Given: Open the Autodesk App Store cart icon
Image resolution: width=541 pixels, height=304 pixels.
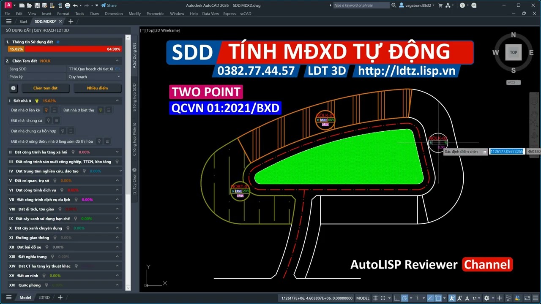Looking at the screenshot, I should coord(440,5).
